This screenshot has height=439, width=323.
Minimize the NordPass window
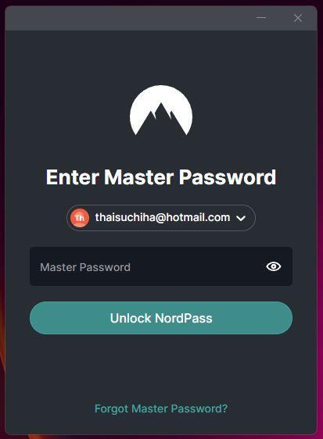point(261,18)
